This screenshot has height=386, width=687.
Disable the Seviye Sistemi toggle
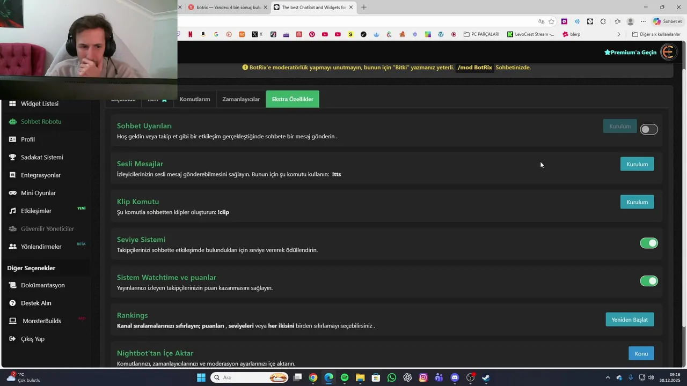pos(648,243)
